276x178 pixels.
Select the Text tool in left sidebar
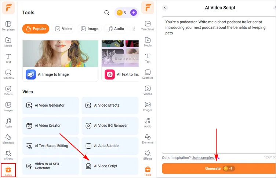(x=8, y=58)
